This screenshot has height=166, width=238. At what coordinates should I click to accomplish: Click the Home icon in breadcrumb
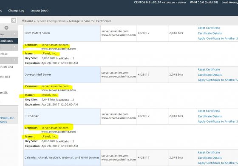(x=23, y=21)
